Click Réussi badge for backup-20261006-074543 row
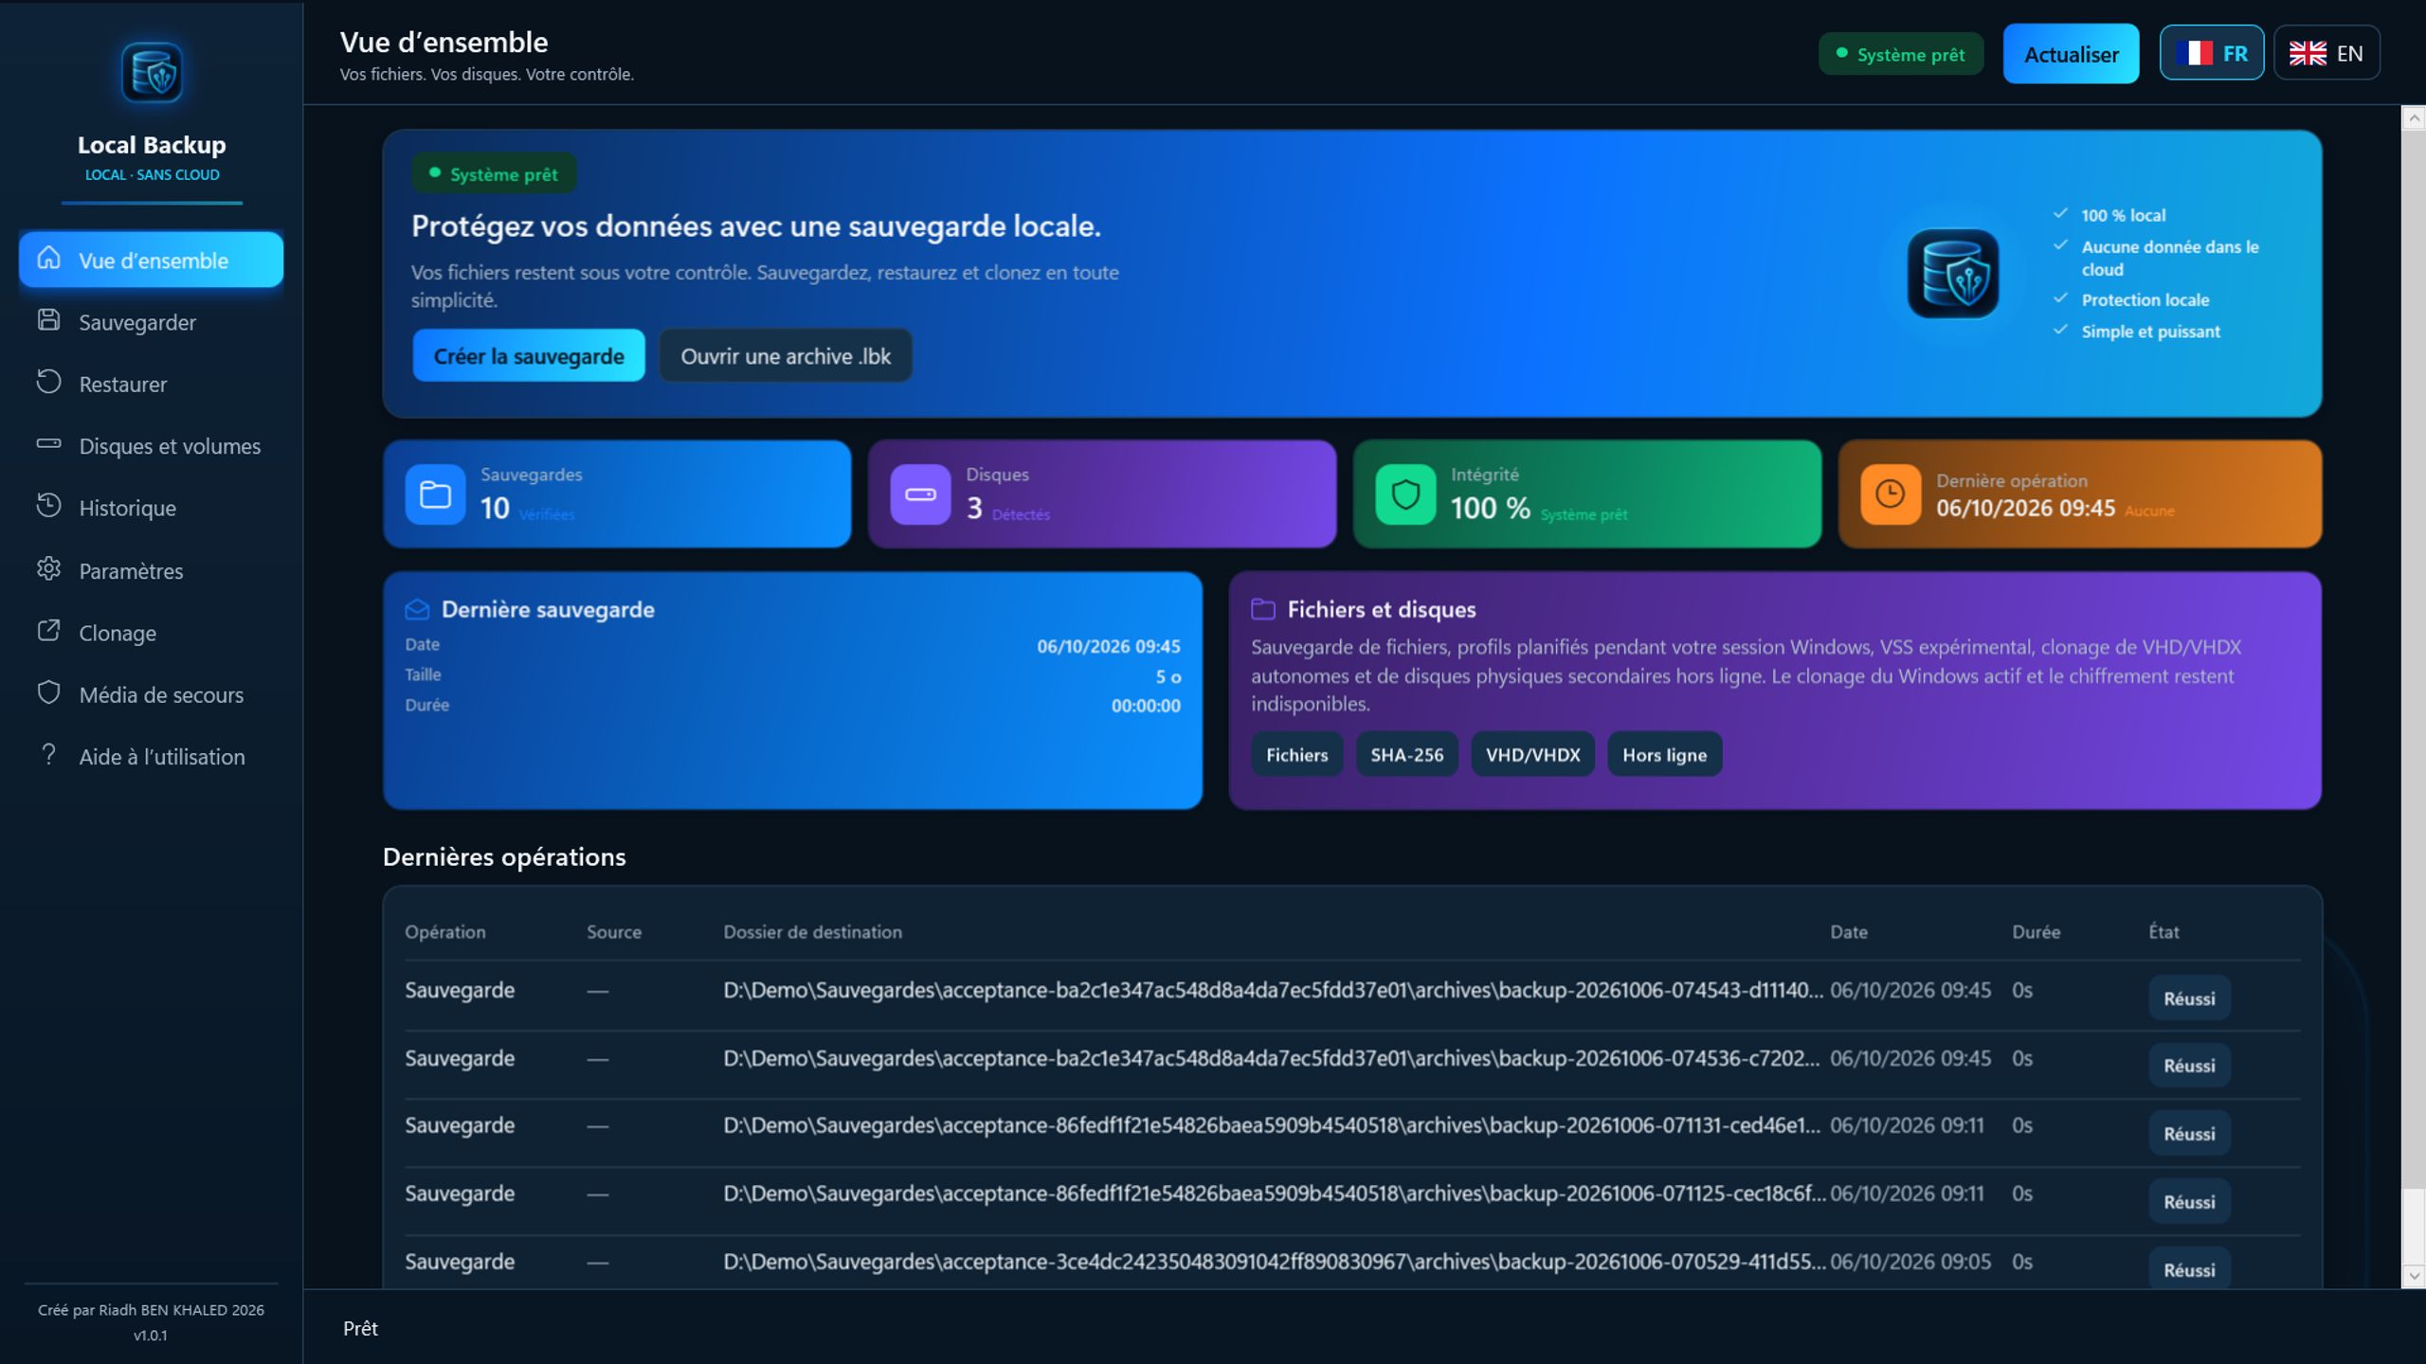The width and height of the screenshot is (2426, 1364). pyautogui.click(x=2189, y=998)
